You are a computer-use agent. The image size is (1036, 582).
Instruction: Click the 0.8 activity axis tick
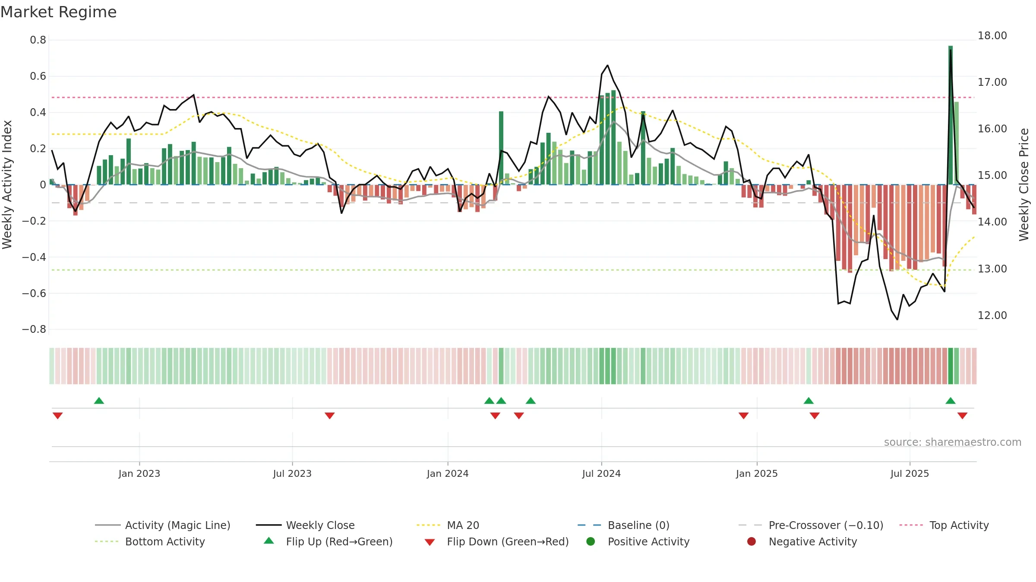click(x=38, y=40)
